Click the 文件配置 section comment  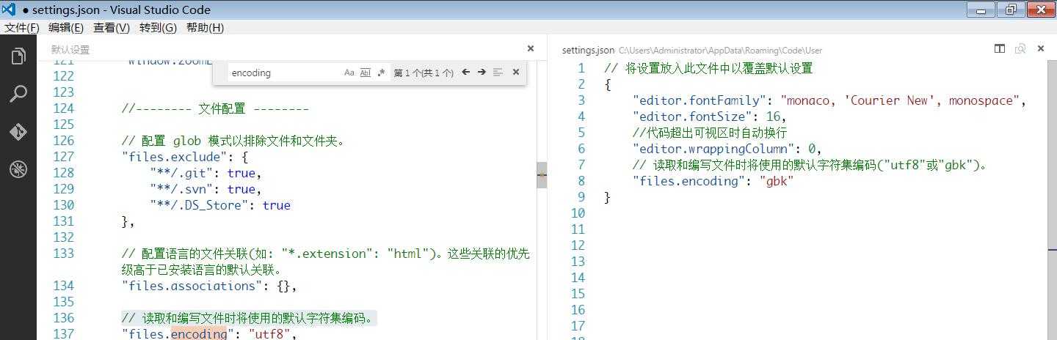click(215, 108)
